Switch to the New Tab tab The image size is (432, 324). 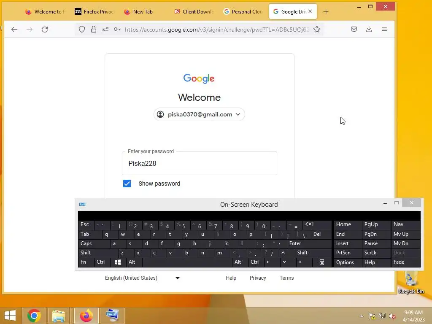[143, 11]
